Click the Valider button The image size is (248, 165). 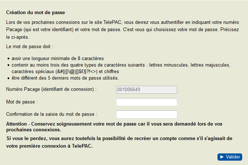230,157
